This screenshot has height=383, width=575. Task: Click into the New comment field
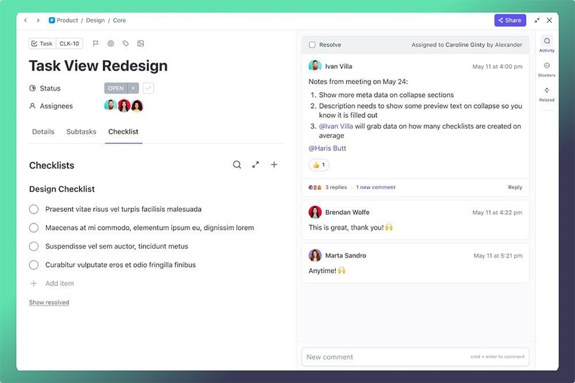[385, 357]
